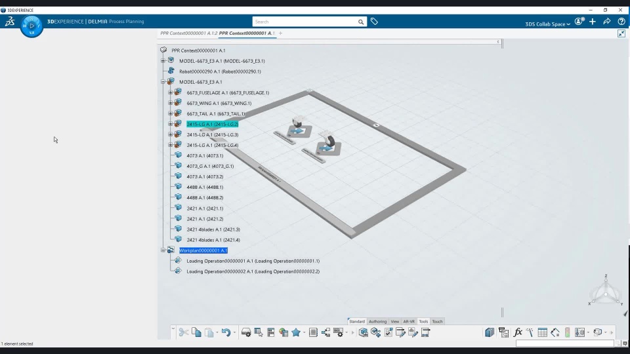Switch to the View toolbar tab
Viewport: 630px width, 354px height.
click(395, 321)
